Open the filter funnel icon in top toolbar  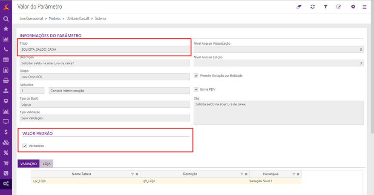click(x=325, y=7)
